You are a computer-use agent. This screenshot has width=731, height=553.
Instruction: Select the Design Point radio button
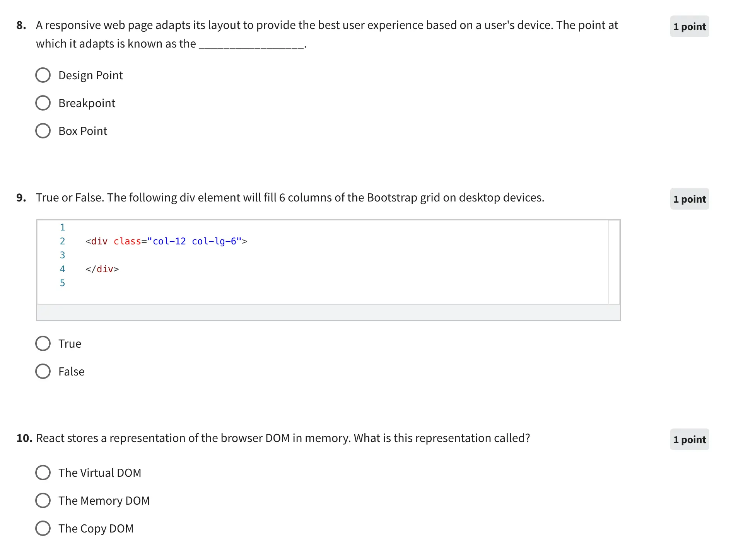43,75
